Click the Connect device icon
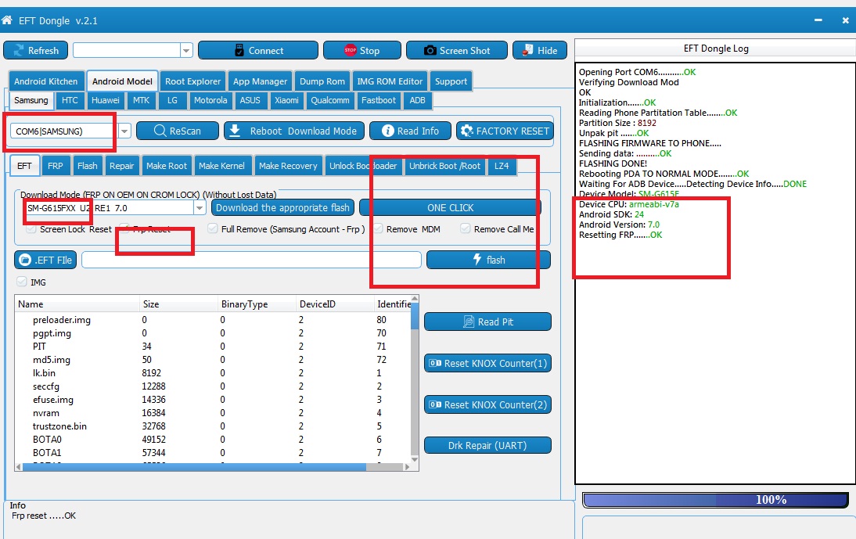This screenshot has width=856, height=539. (239, 50)
